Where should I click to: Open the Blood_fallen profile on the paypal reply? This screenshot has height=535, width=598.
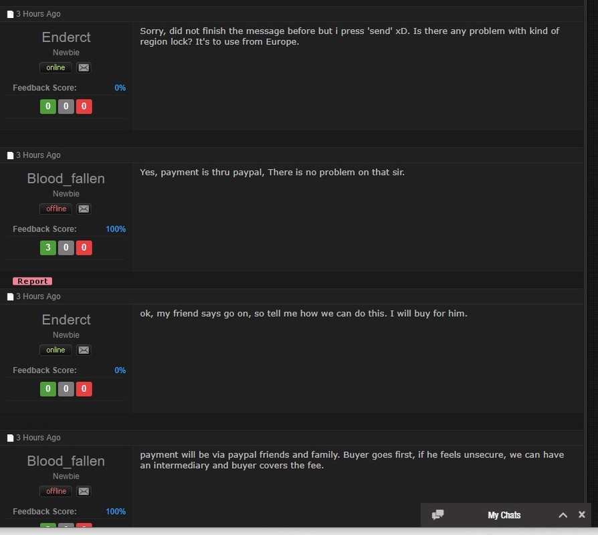click(x=66, y=179)
